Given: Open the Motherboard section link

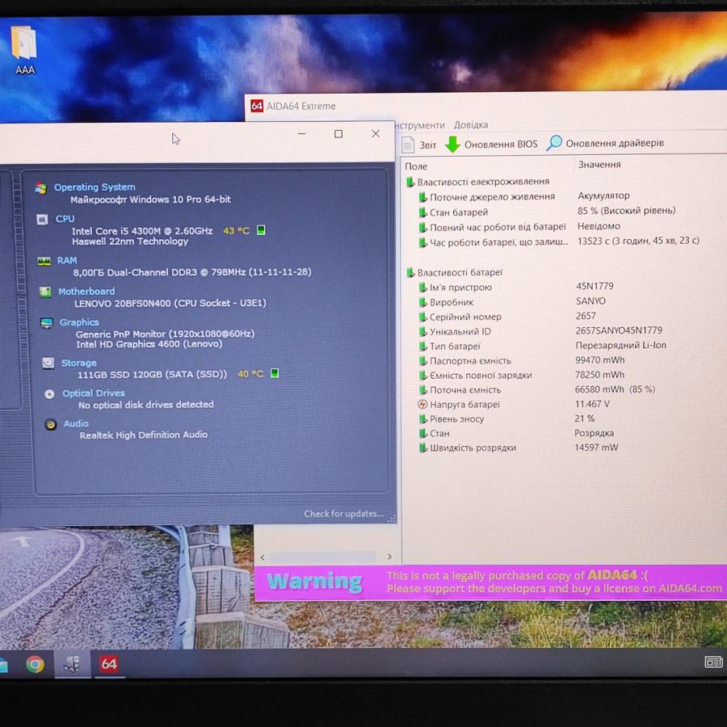Looking at the screenshot, I should [x=86, y=292].
